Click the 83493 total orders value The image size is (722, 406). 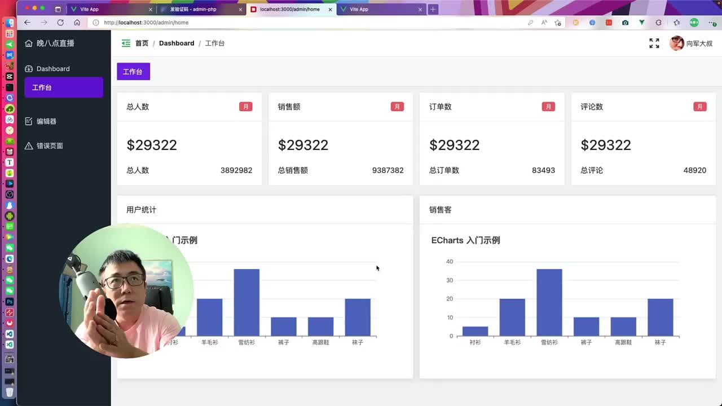tap(543, 170)
